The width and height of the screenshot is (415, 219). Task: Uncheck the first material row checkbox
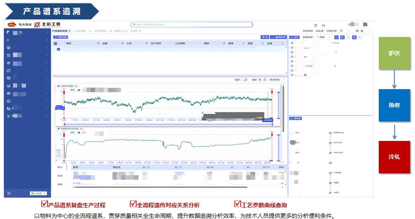58,49
